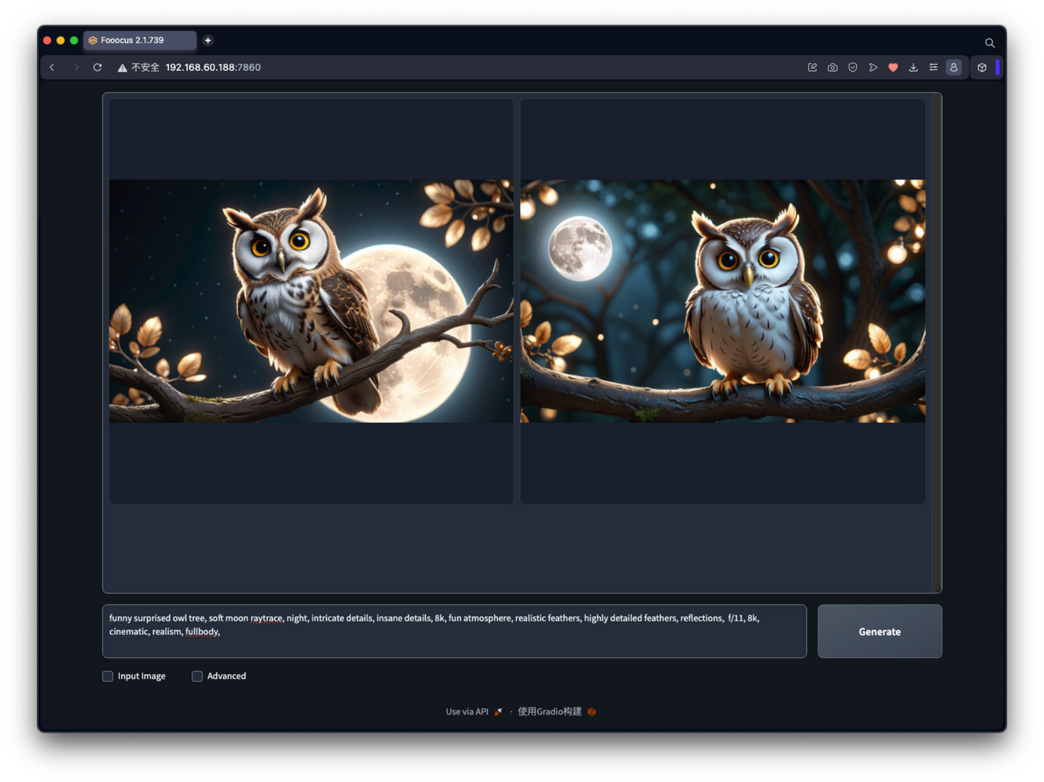Open the extensions cube icon
The height and width of the screenshot is (782, 1044).
click(982, 67)
